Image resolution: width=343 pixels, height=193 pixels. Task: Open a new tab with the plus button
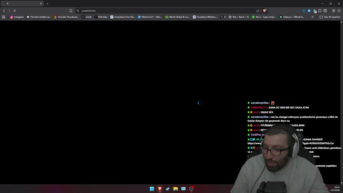coord(47,3)
